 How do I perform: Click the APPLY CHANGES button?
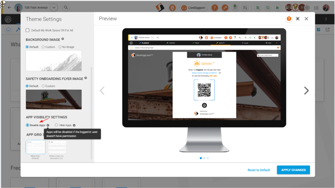click(x=293, y=170)
